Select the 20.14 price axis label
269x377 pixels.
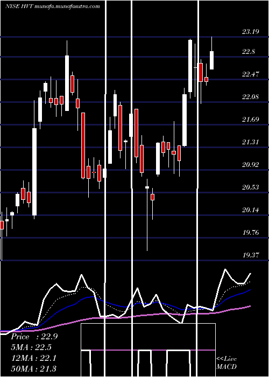tap(251, 210)
